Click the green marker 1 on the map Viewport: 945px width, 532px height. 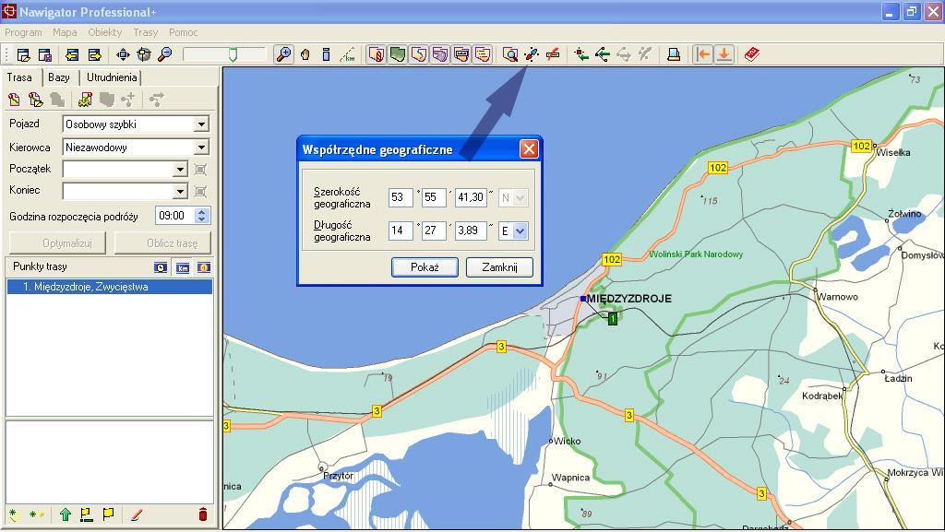[613, 318]
